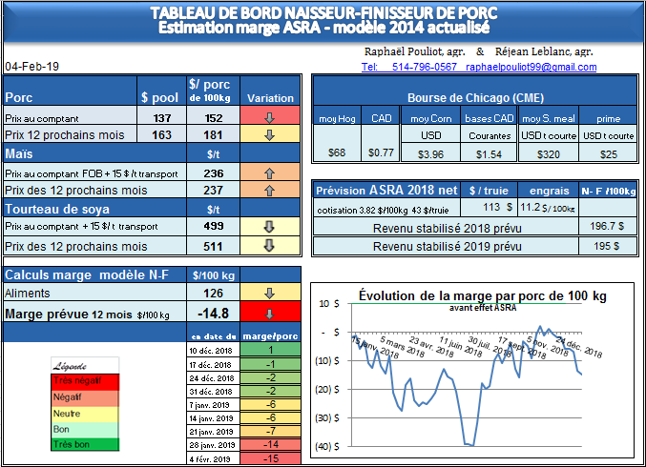Select the moy Corn $3.96 cell

430,152
